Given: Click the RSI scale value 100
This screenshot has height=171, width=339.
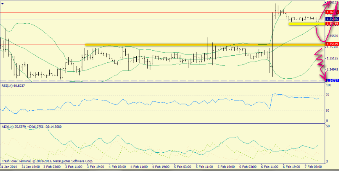Looking at the screenshot, I should click(328, 85).
